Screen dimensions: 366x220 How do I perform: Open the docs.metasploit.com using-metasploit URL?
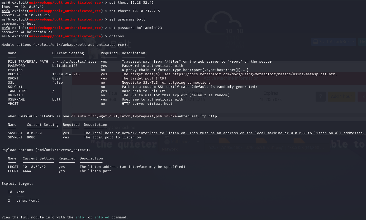255,74
